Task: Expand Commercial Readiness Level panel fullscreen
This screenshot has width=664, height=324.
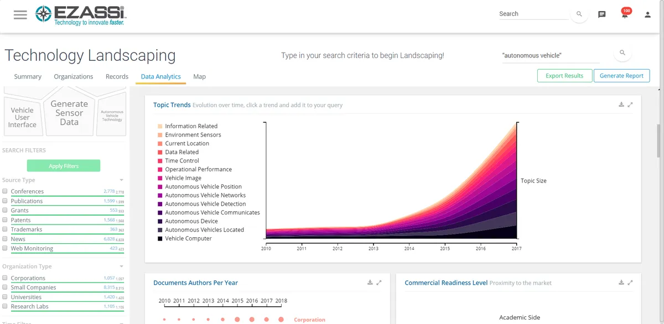Action: pos(631,283)
